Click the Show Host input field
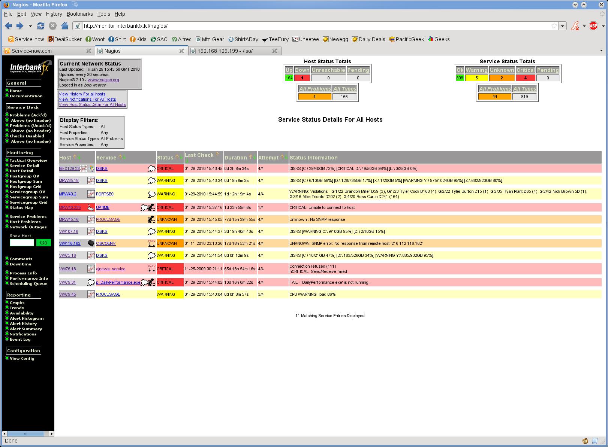 tap(22, 243)
